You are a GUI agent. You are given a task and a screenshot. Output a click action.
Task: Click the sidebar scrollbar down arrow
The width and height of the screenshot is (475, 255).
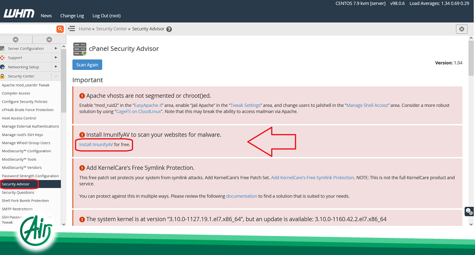pos(63,224)
